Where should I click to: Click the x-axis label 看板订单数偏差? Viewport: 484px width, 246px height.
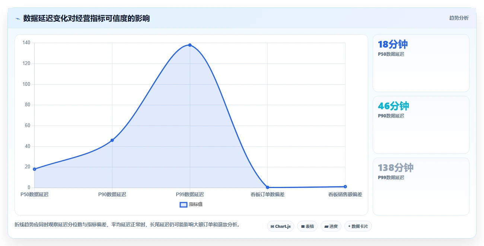point(268,194)
